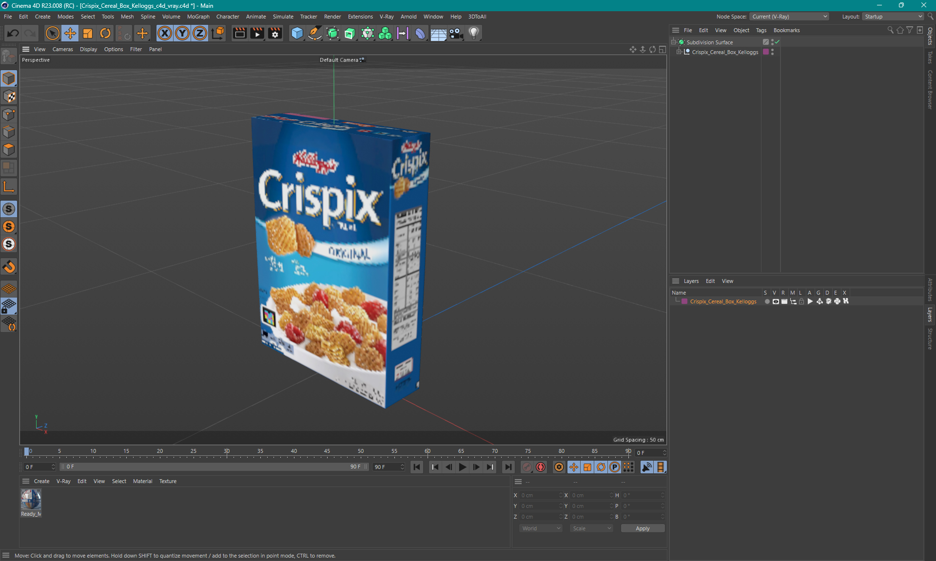Open the Material tab
The height and width of the screenshot is (561, 936).
[142, 481]
